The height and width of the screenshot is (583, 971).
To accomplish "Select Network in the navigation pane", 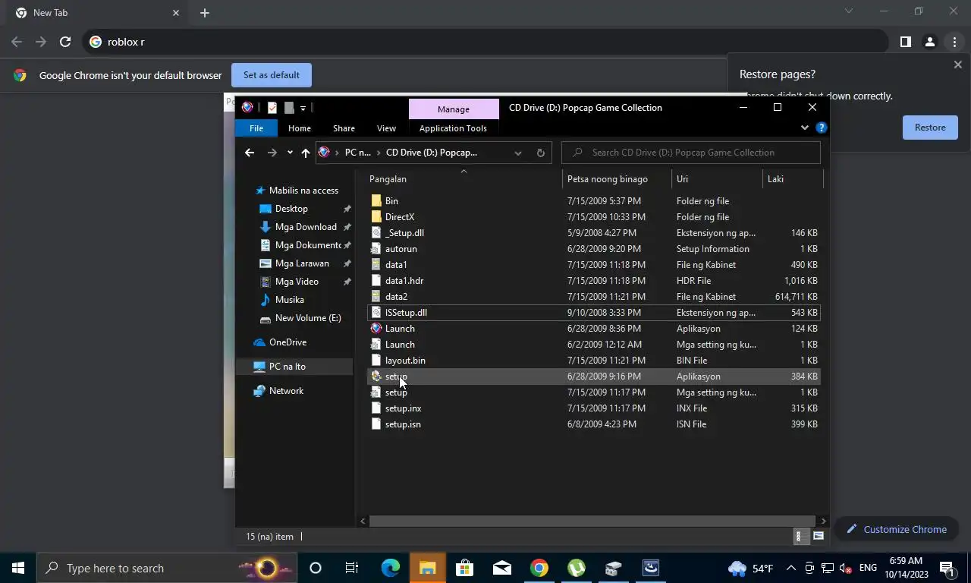I will pos(286,391).
